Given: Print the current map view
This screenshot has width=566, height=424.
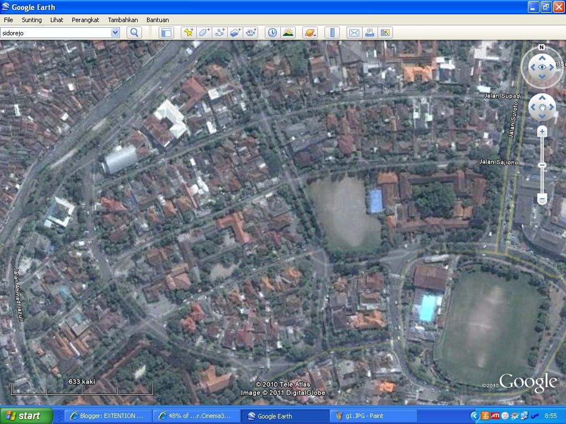Looking at the screenshot, I should pos(369,33).
